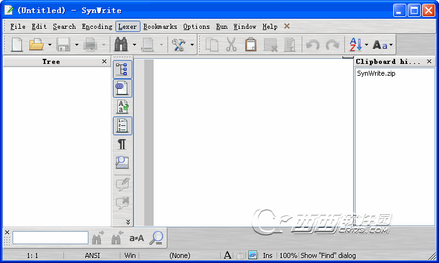Image resolution: width=439 pixels, height=263 pixels.
Task: Open dropdown arrow next to sort icon
Action: click(366, 44)
